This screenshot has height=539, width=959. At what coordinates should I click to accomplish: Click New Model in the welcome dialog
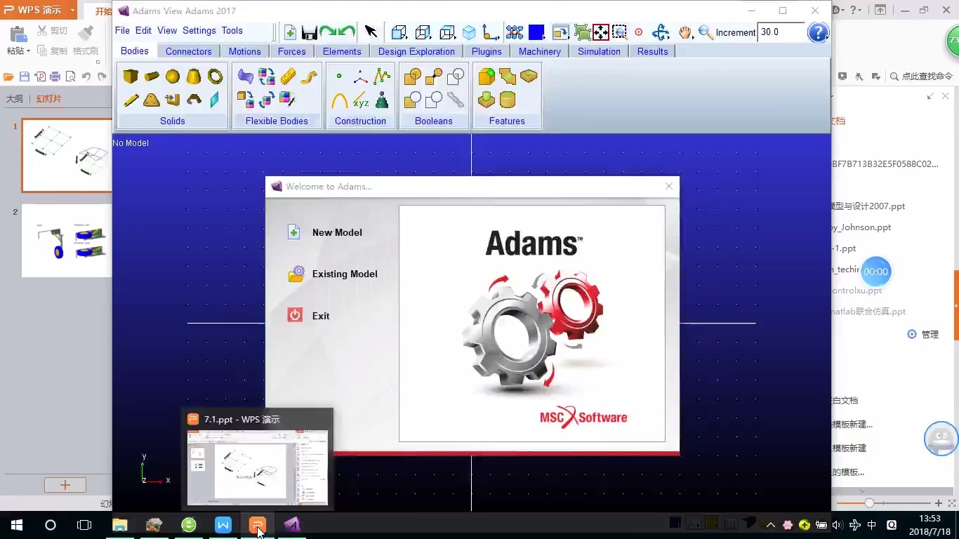point(325,232)
